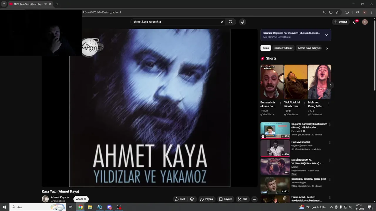Screen dimensions: 376x211
Task: Close the Kara Yazı browser tab
Action: pos(50,4)
